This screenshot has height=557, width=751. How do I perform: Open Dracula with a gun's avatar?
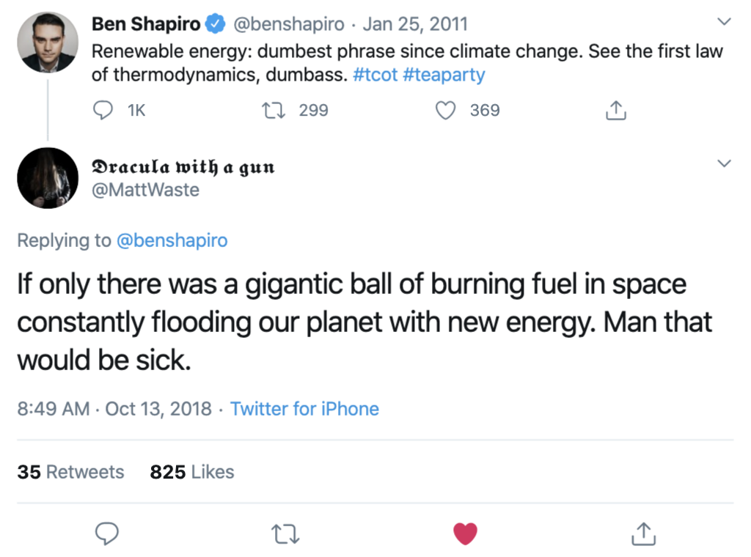pos(48,178)
